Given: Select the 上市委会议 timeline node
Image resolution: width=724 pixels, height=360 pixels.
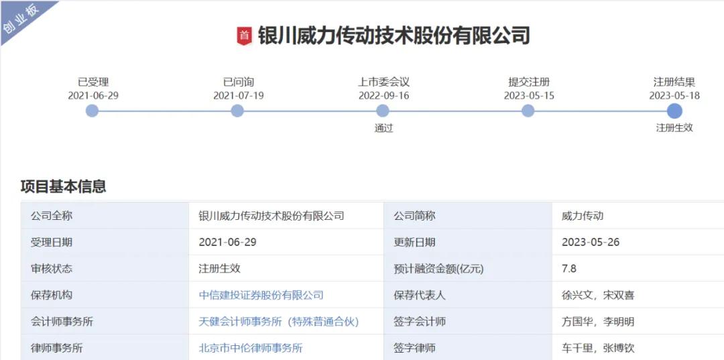Looking at the screenshot, I should coord(383,111).
